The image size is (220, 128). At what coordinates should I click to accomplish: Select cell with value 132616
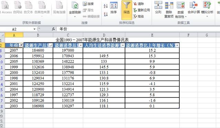pos(38,67)
